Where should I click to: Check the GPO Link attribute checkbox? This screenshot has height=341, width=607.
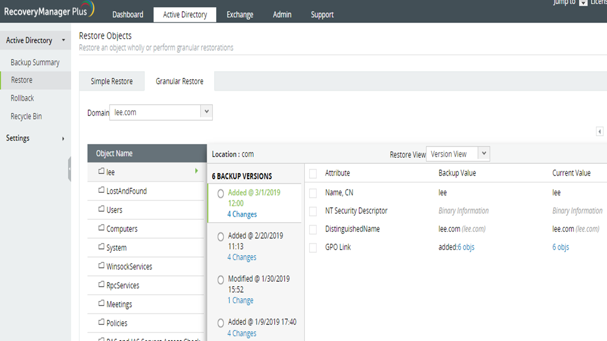[313, 248]
